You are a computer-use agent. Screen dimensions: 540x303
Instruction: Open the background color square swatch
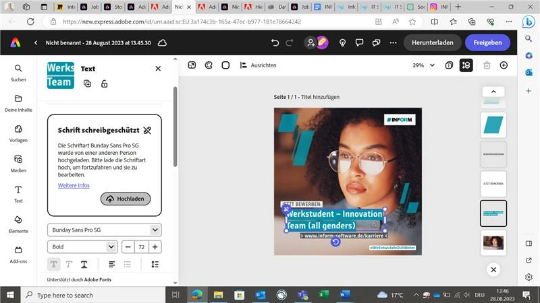point(225,65)
